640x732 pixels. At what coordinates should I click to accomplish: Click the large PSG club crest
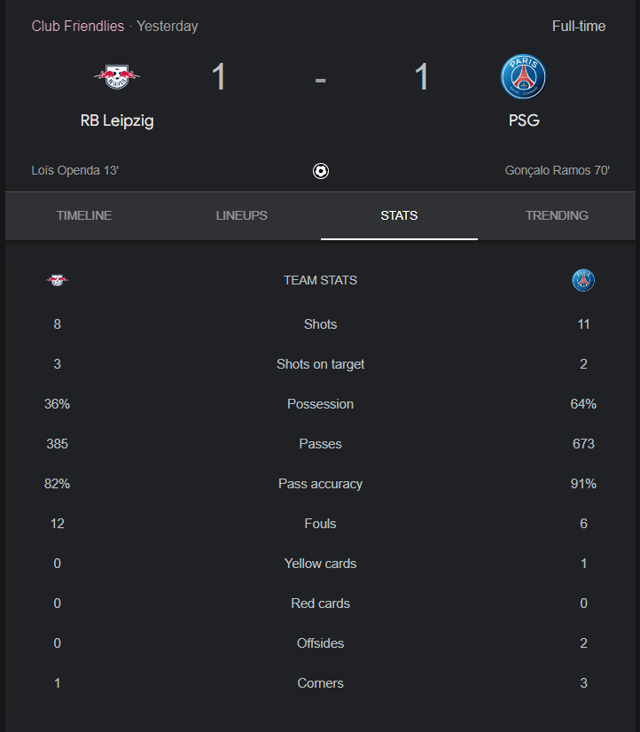tap(523, 76)
